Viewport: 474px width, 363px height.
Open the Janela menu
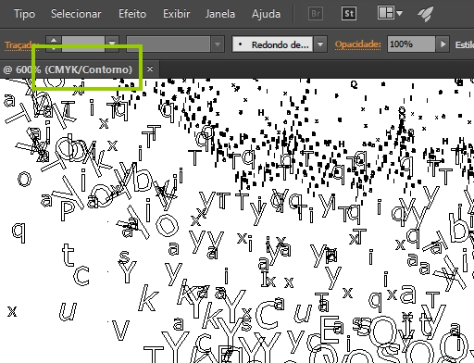click(220, 14)
